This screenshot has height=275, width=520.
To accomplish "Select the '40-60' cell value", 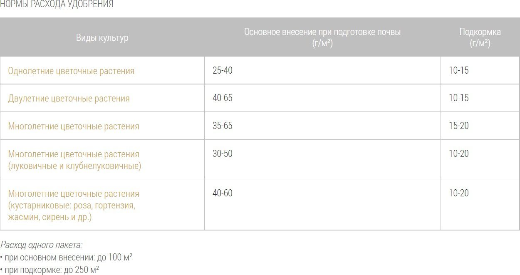I will tap(223, 193).
